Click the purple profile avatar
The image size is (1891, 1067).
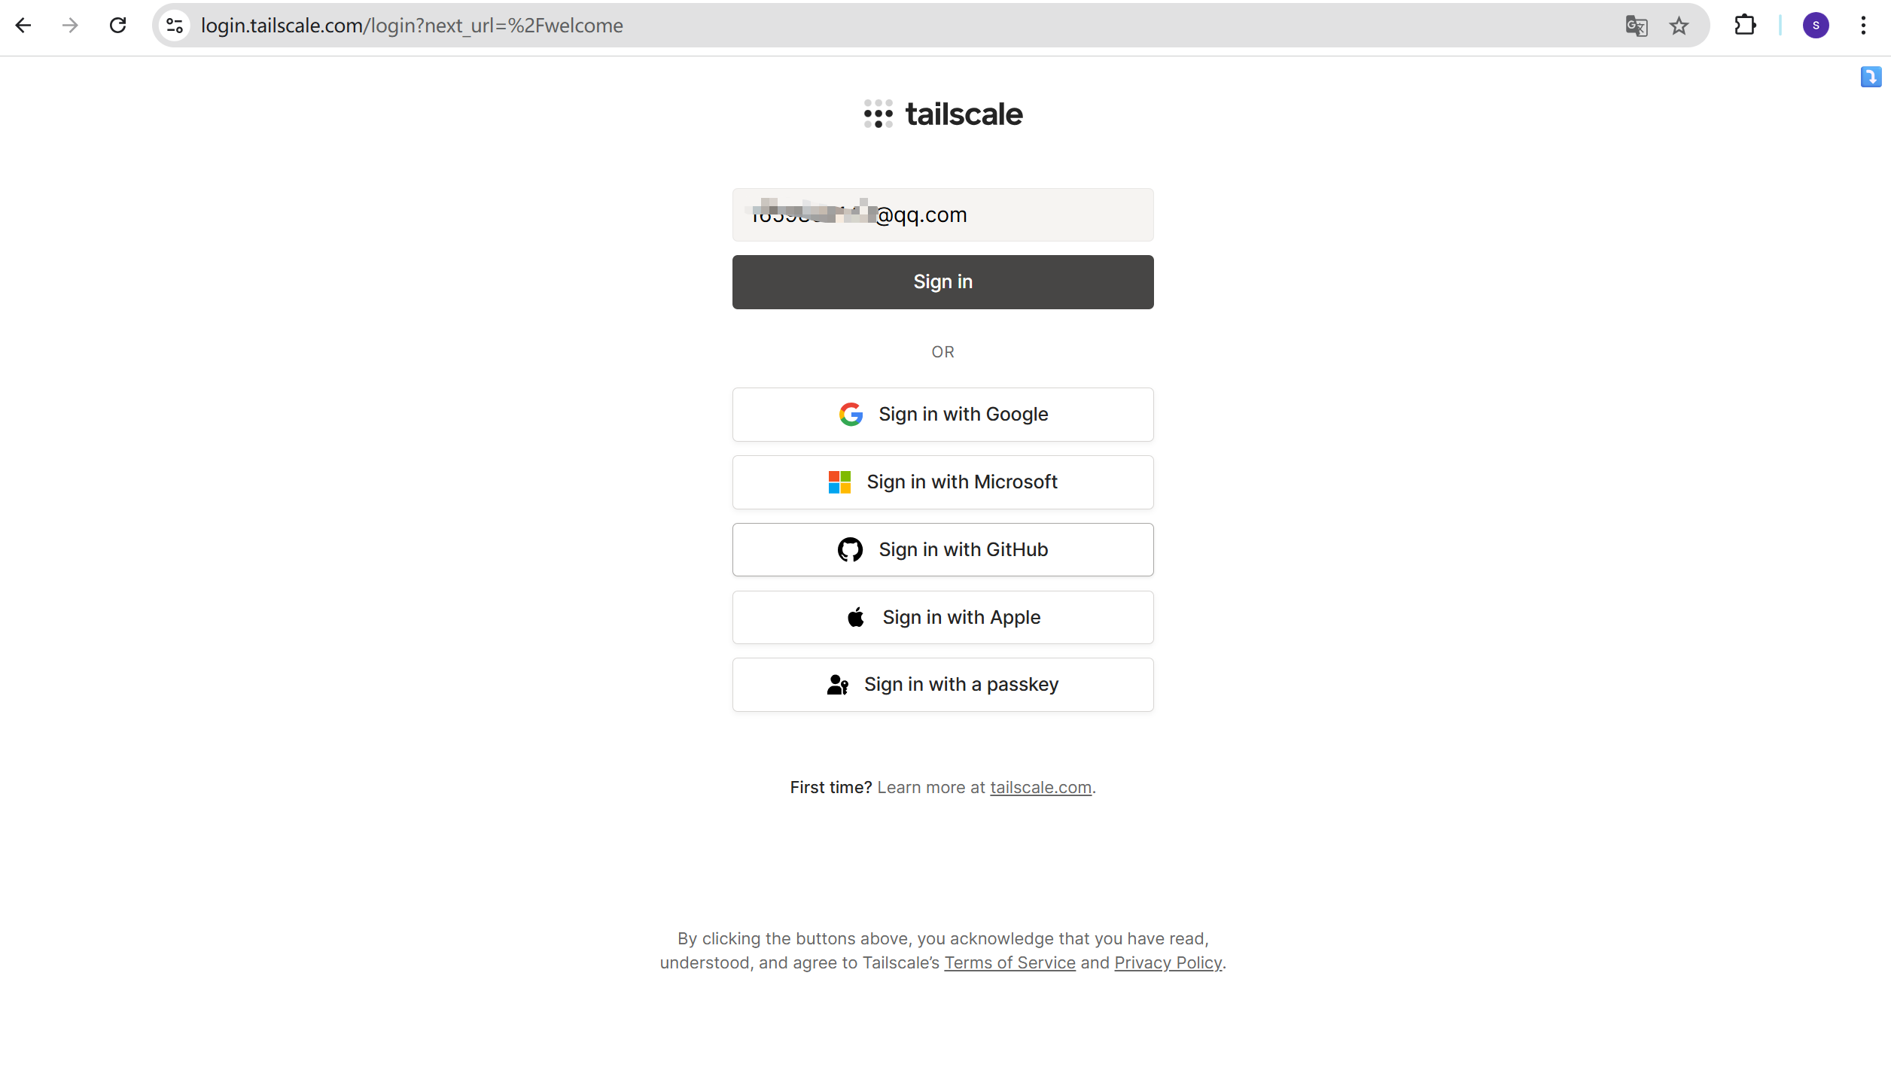[x=1816, y=25]
